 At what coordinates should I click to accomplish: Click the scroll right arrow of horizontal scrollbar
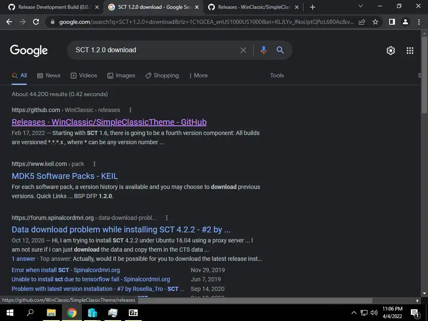[418, 301]
